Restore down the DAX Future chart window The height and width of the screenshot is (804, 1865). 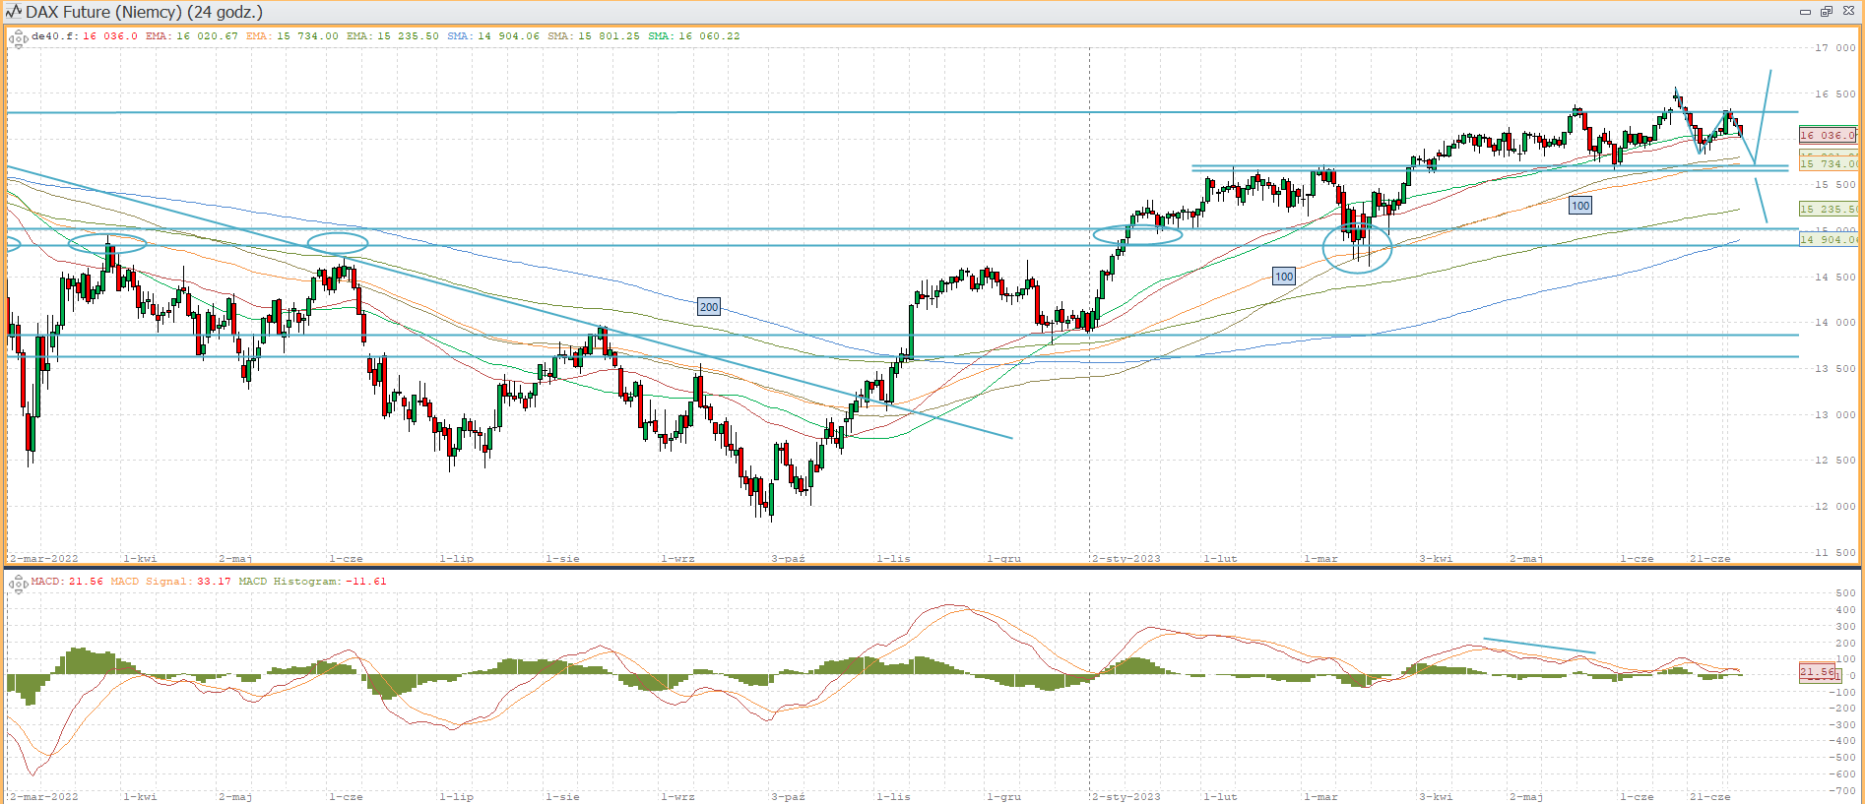tap(1827, 12)
